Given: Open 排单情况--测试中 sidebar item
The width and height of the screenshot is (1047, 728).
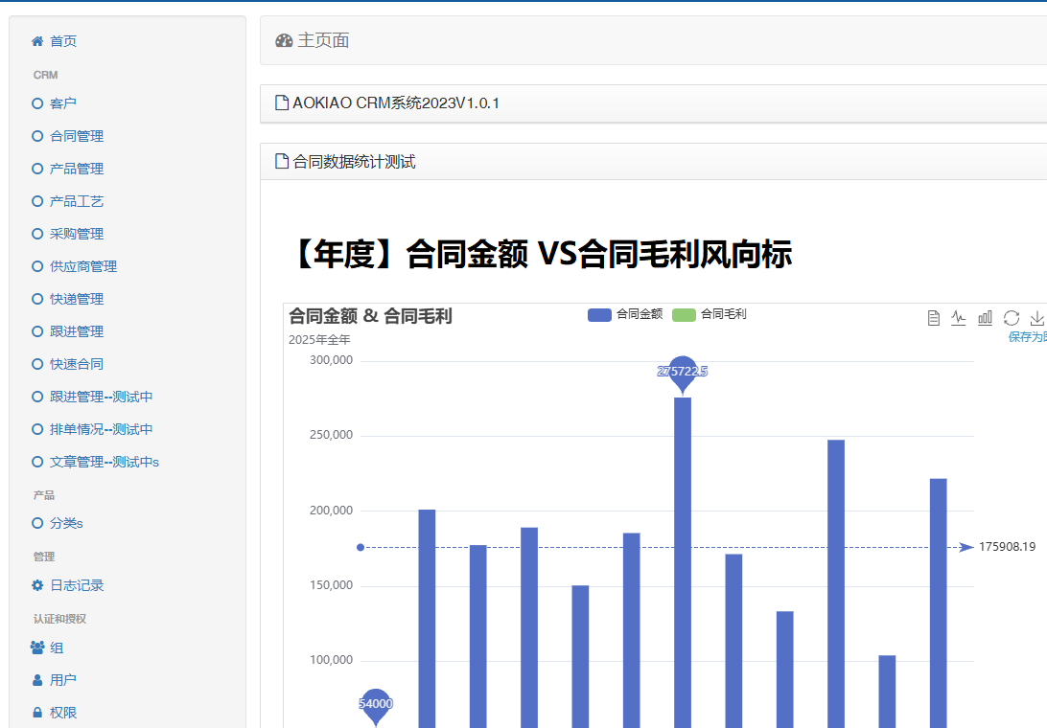Looking at the screenshot, I should click(x=92, y=430).
